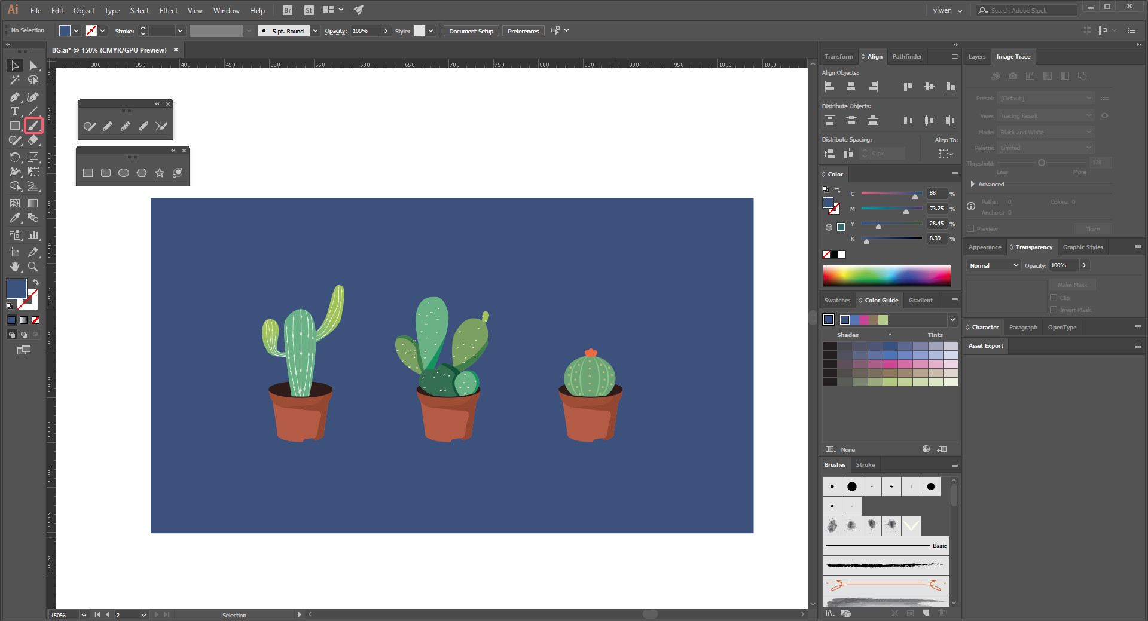Toggle the Preview checkbox in Image Trace
The width and height of the screenshot is (1148, 621).
971,229
